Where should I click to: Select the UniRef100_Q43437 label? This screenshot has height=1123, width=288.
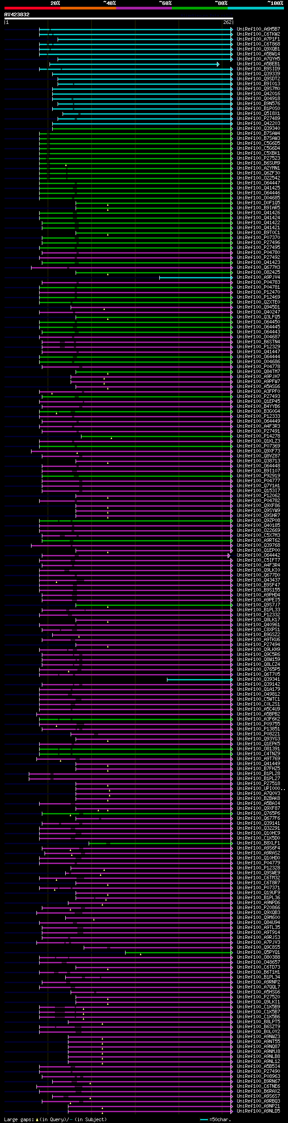click(x=258, y=580)
